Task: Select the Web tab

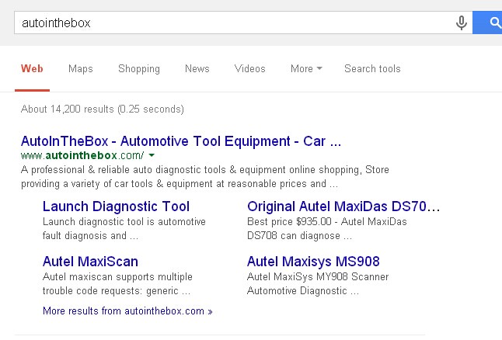Action: pos(32,68)
